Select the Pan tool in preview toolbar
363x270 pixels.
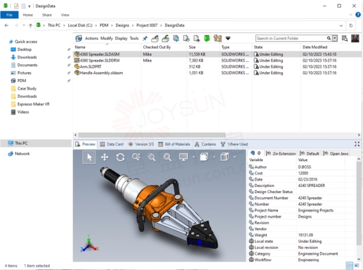point(105,157)
